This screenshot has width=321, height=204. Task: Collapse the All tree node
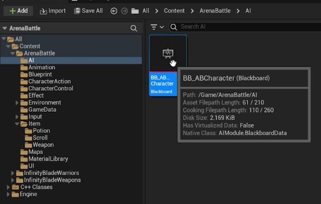[x=4, y=39]
